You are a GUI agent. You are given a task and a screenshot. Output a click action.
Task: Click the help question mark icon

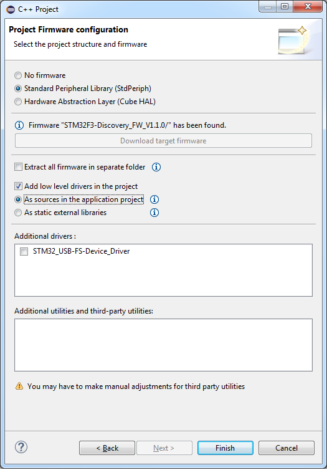pyautogui.click(x=21, y=447)
